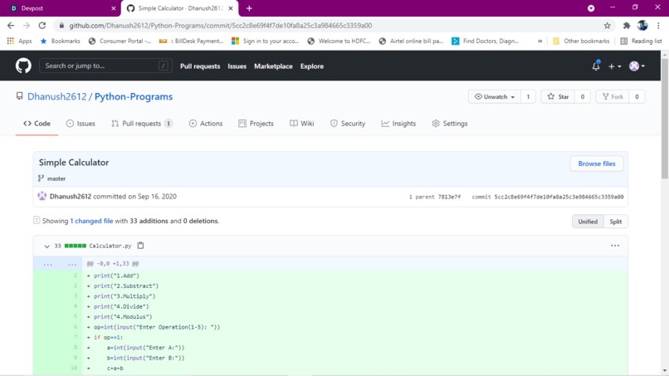Click the Chrome tab search dropdown circle
Image resolution: width=669 pixels, height=376 pixels.
tap(591, 8)
